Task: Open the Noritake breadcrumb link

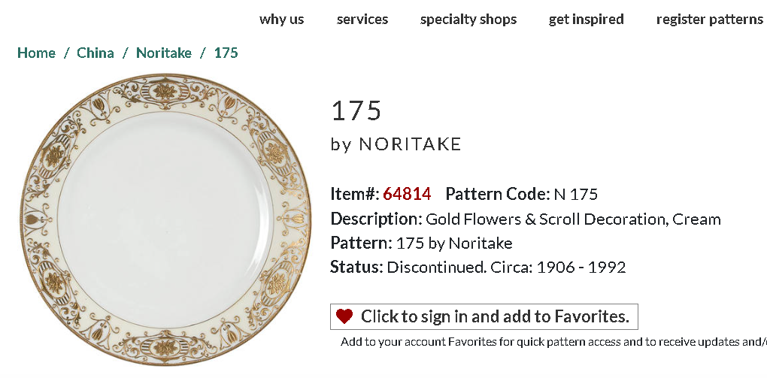Action: click(x=164, y=53)
